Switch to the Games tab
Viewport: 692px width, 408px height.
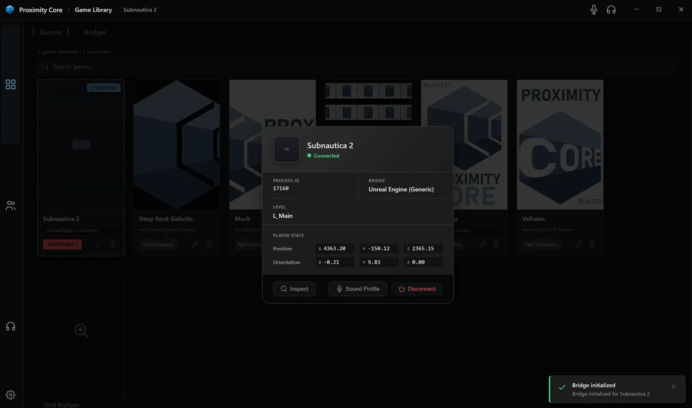pos(50,32)
